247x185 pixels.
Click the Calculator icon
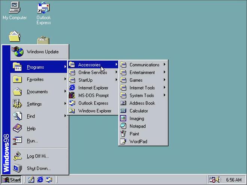tap(123, 111)
